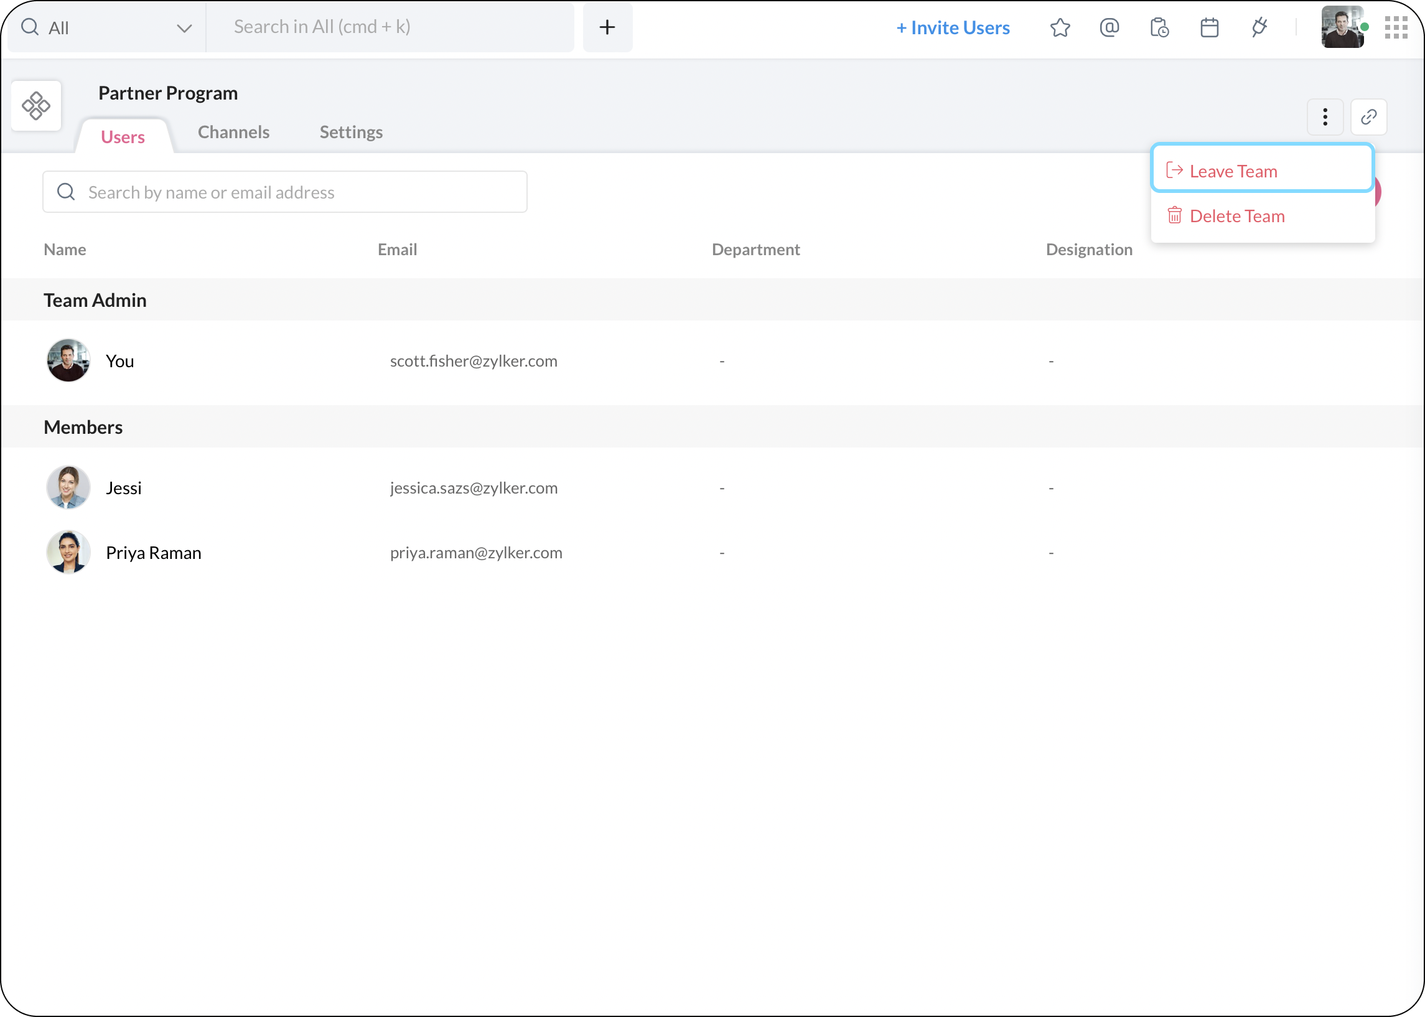
Task: Select Leave Team from the menu
Action: coord(1233,171)
